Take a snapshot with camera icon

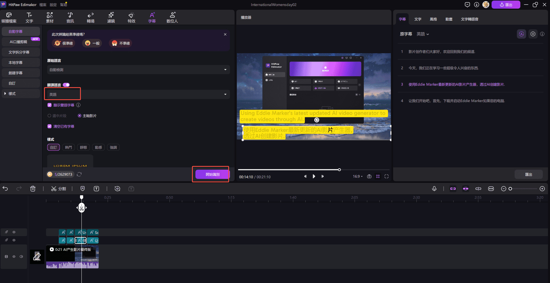[369, 176]
